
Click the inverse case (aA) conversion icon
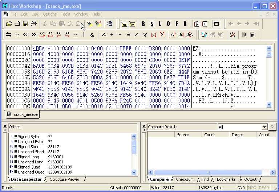coord(190,35)
